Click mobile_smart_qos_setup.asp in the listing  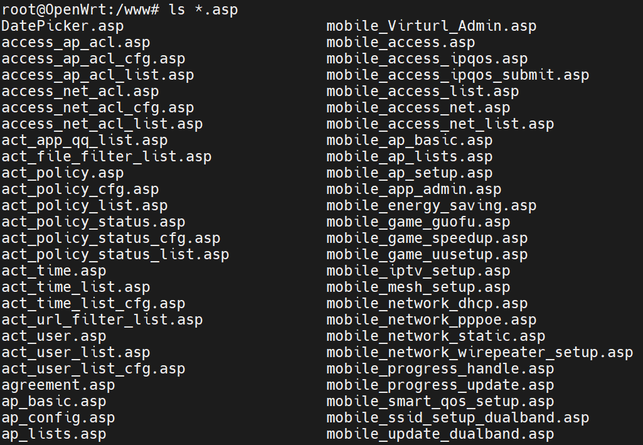click(440, 402)
